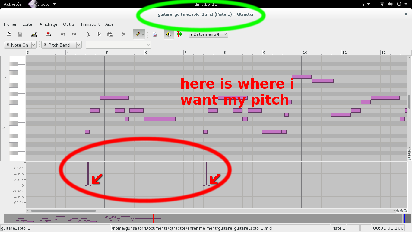
Task: Click the horizontal scrollbar thumb under event pane
Action: click(x=63, y=211)
